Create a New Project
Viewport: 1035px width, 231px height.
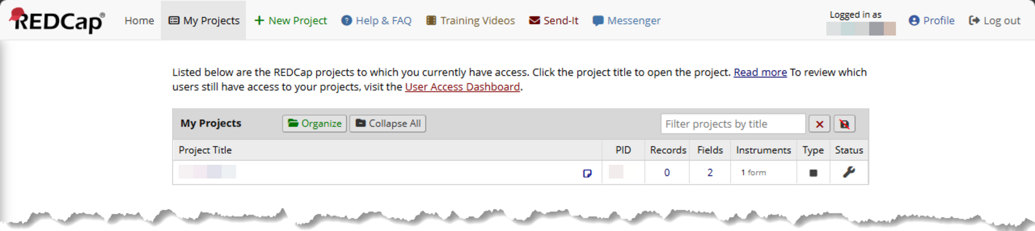(x=291, y=20)
